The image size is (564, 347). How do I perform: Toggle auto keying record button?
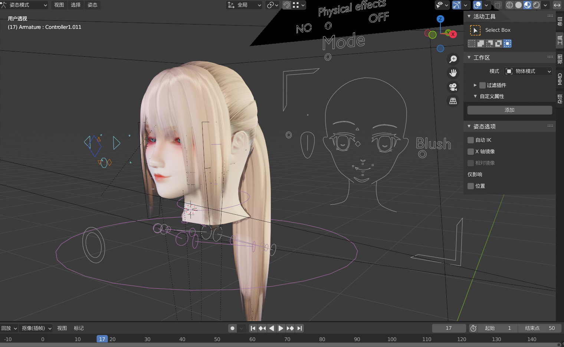pyautogui.click(x=233, y=328)
